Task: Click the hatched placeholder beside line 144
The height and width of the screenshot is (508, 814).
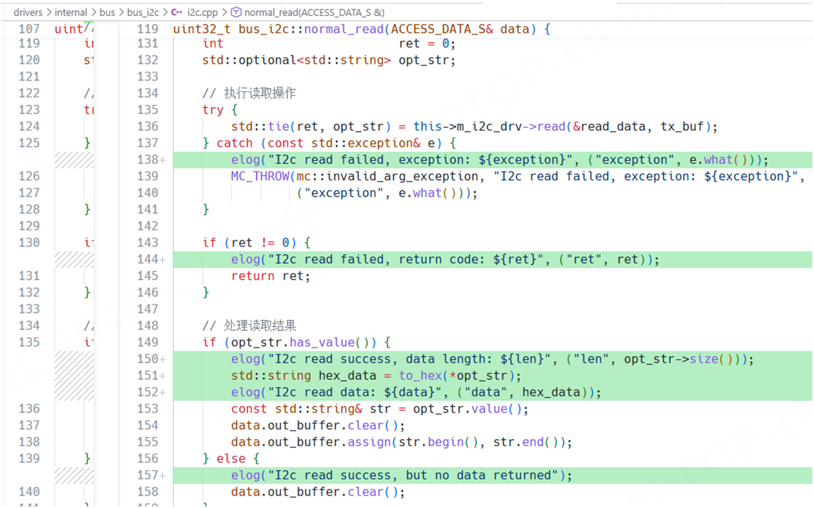Action: pyautogui.click(x=74, y=260)
